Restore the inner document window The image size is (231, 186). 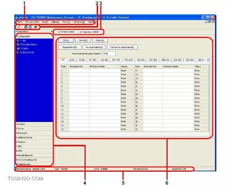(210, 21)
